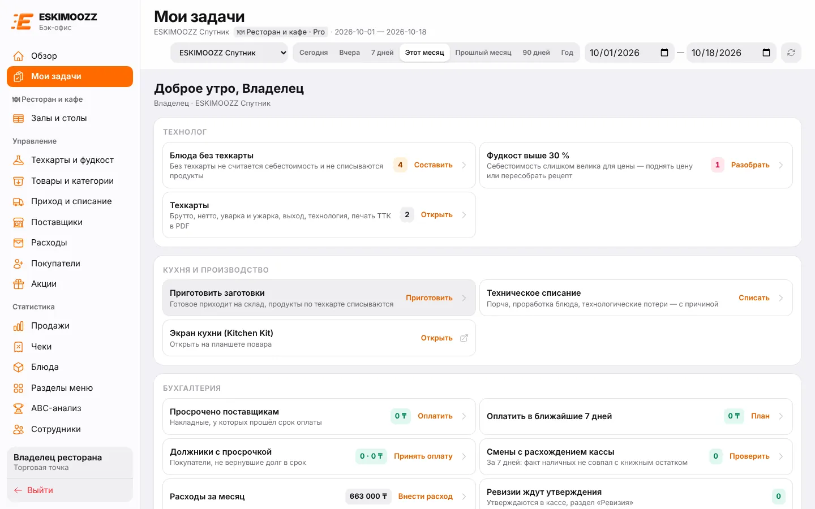Click the Покупатели person icon
815x509 pixels.
19,264
